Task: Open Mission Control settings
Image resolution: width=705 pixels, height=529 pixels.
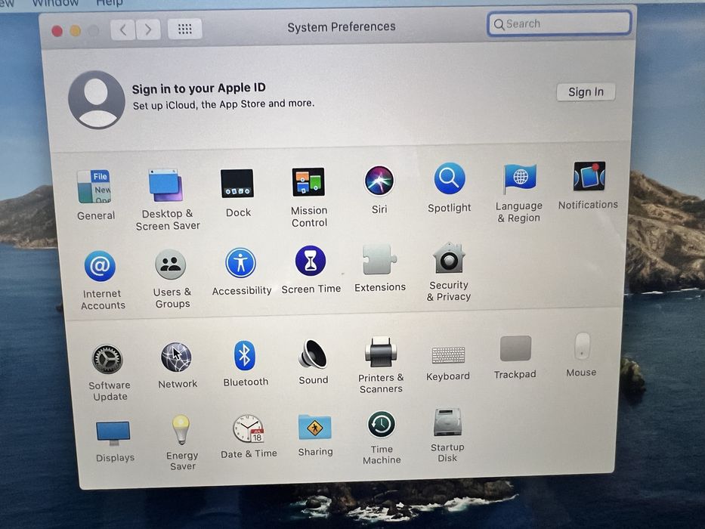Action: tap(309, 197)
